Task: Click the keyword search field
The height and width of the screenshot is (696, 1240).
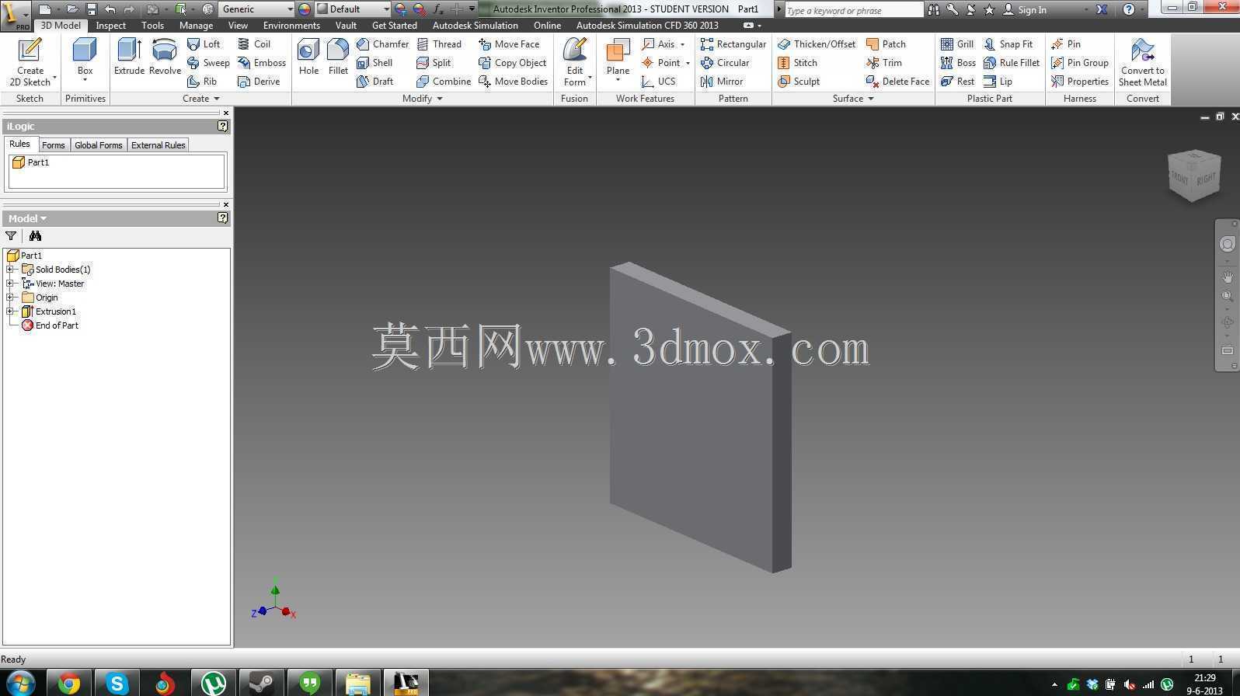Action: pos(853,10)
